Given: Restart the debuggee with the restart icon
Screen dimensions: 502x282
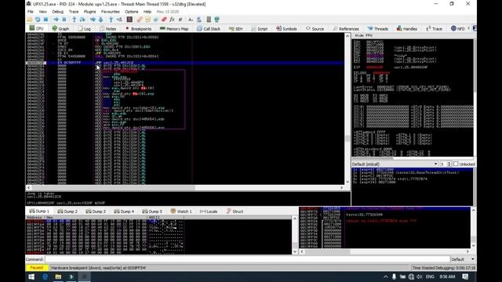Looking at the screenshot, I should (38, 20).
